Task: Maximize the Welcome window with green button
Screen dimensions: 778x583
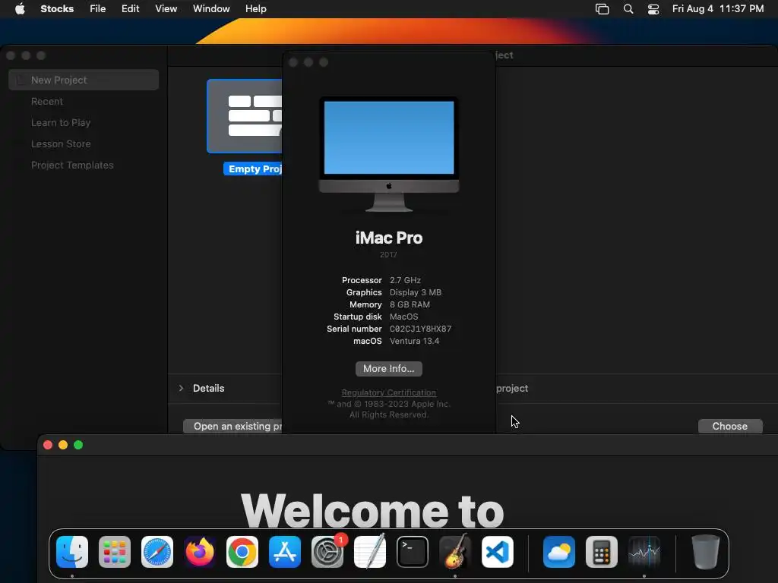Action: click(78, 445)
